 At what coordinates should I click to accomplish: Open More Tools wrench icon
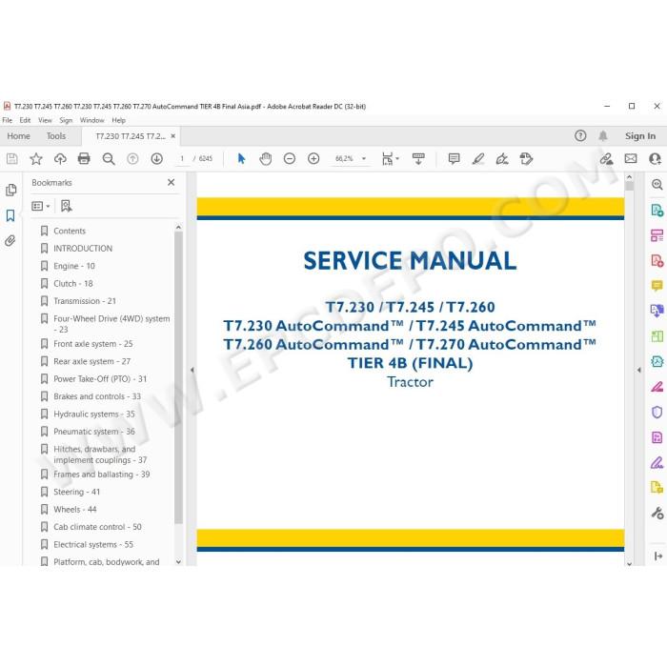657,513
